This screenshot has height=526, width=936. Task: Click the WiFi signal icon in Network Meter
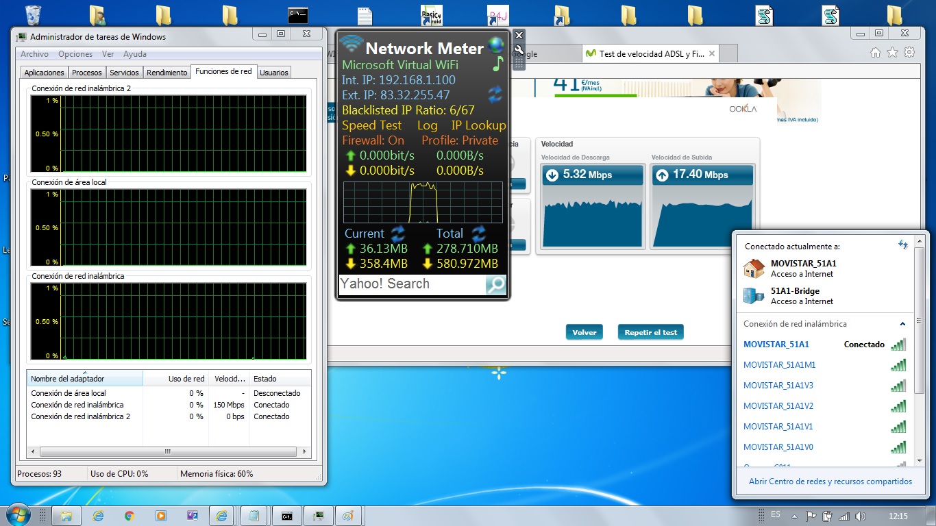[352, 45]
